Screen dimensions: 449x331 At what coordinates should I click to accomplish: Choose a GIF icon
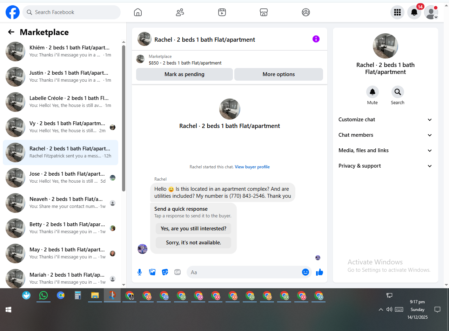pyautogui.click(x=177, y=272)
